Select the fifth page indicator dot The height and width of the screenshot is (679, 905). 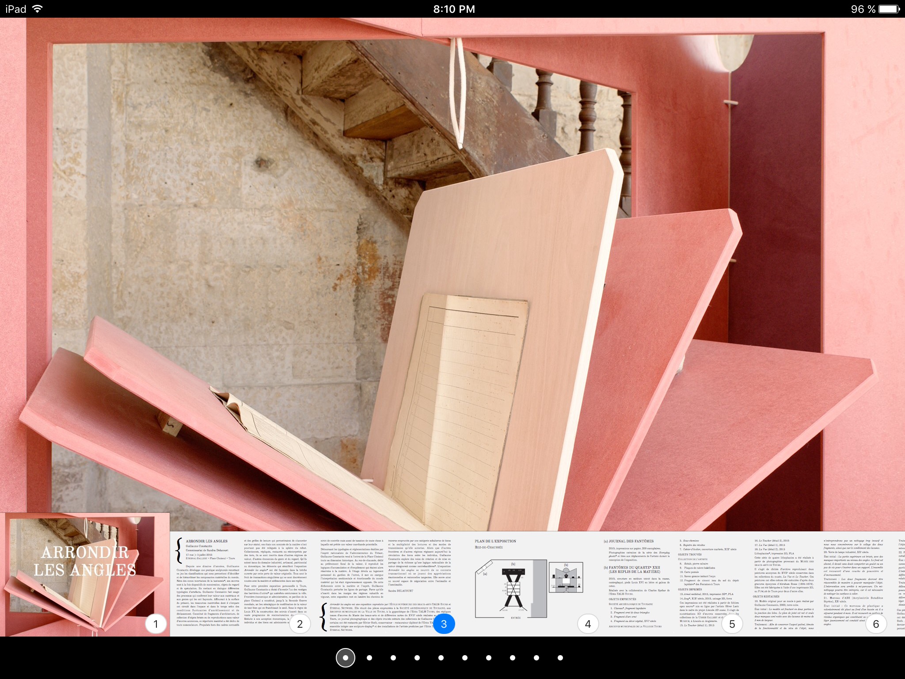tap(441, 658)
